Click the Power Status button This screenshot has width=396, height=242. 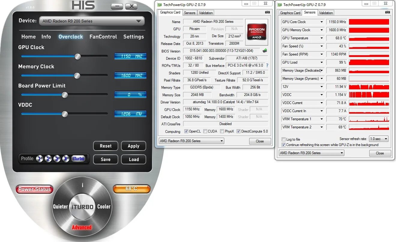click(x=35, y=189)
